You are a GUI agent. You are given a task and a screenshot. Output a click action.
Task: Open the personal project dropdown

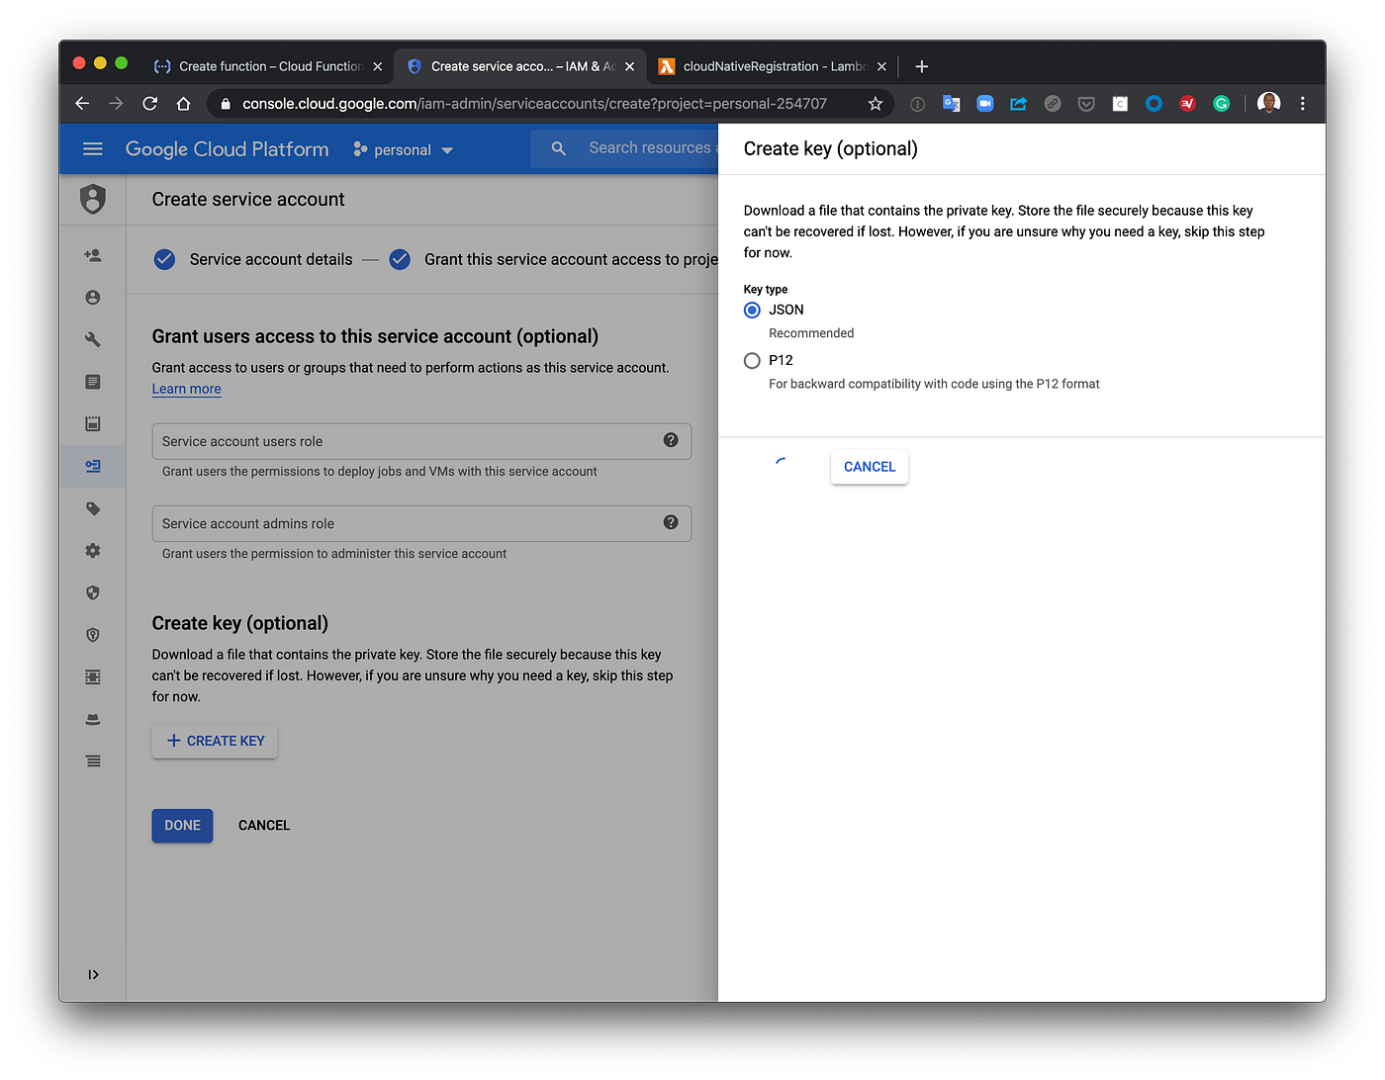[x=403, y=149]
